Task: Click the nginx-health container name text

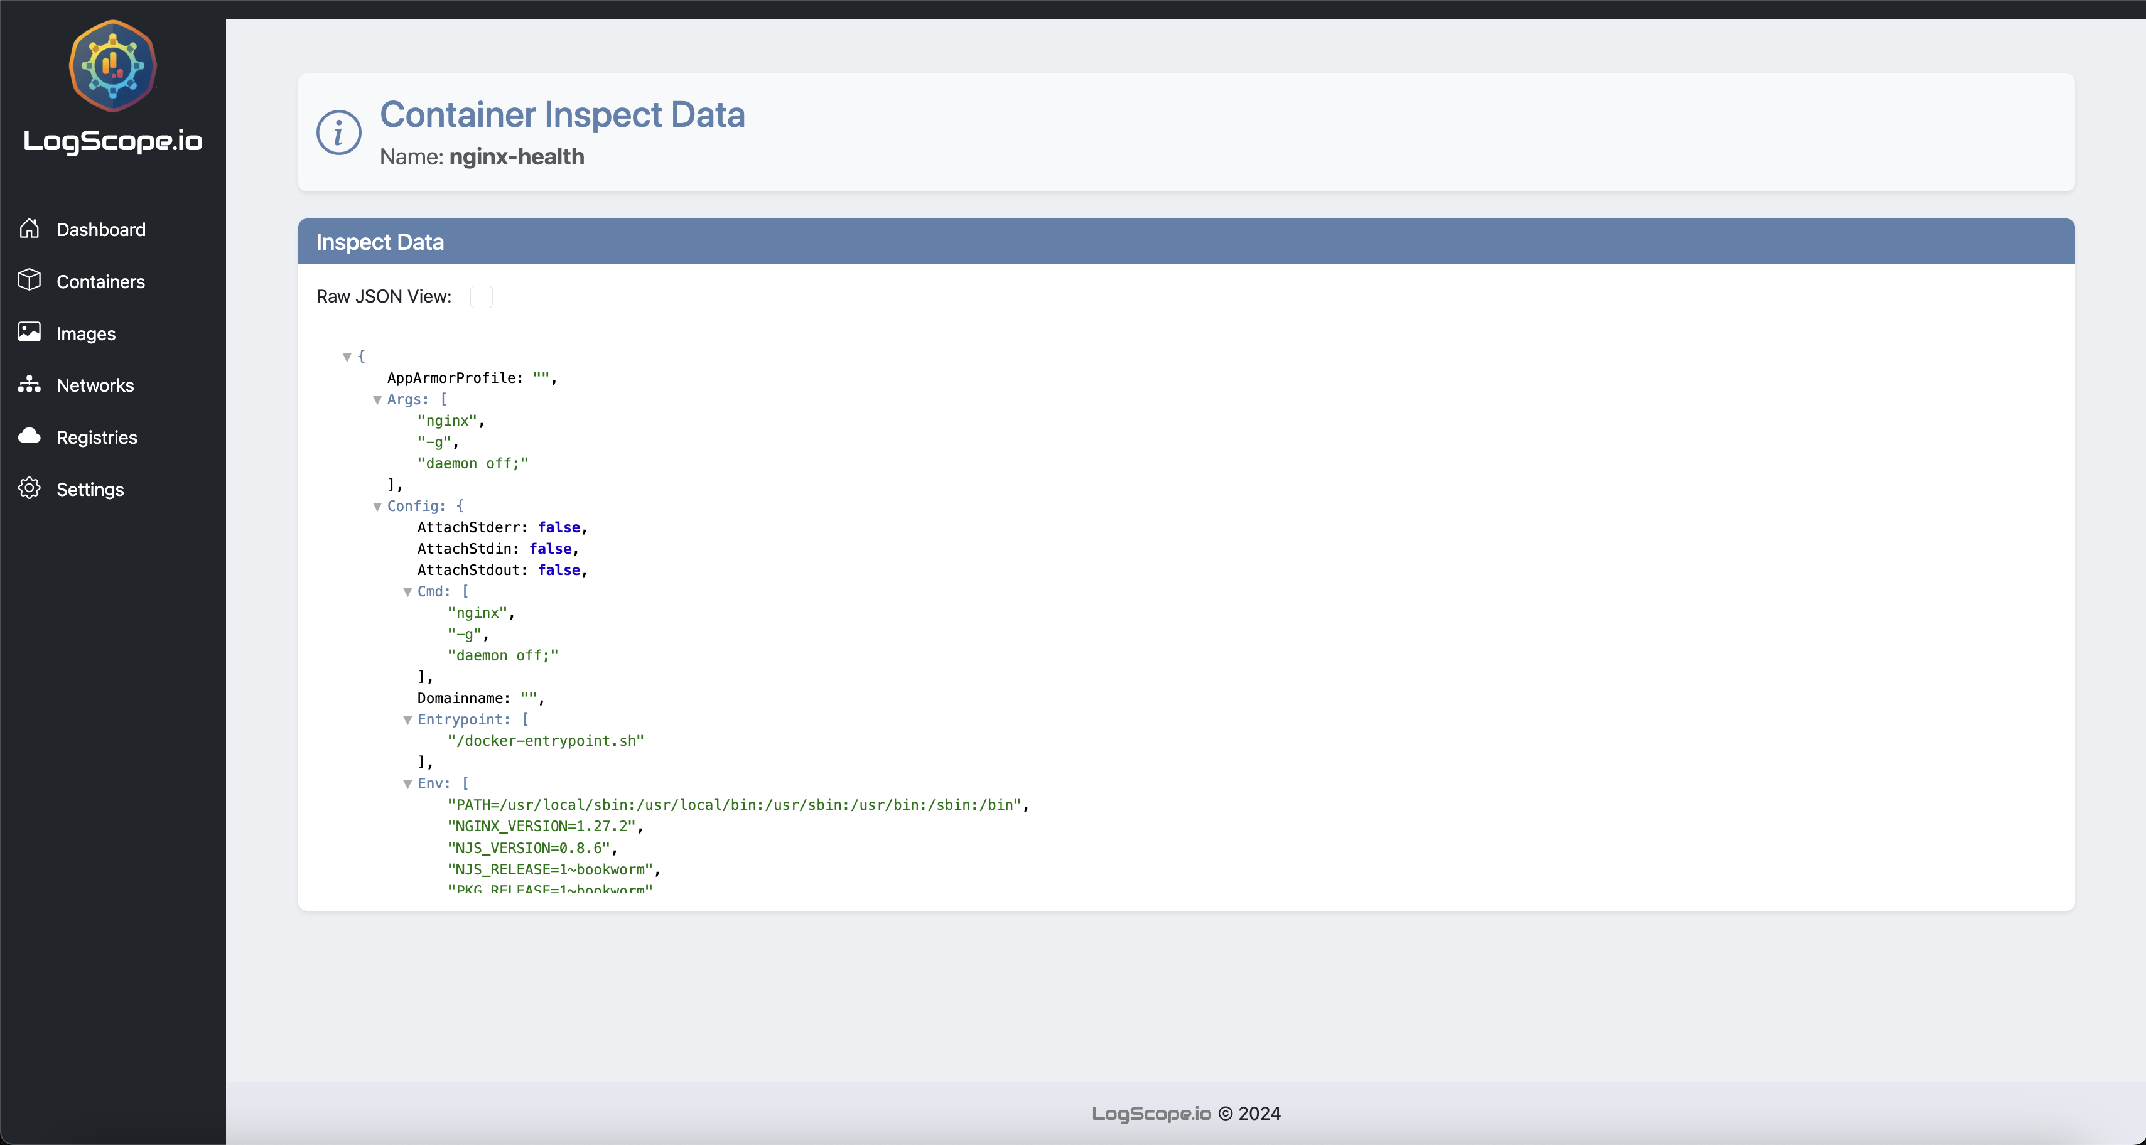Action: pyautogui.click(x=515, y=156)
